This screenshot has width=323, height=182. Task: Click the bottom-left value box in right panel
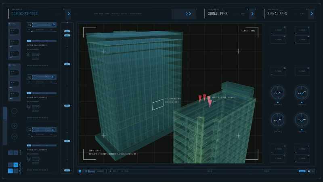279,159
